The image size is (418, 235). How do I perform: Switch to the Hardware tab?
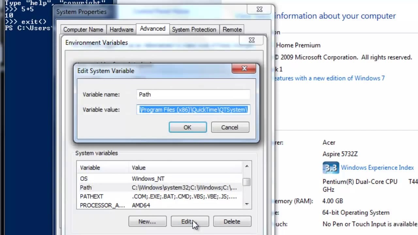pyautogui.click(x=121, y=29)
